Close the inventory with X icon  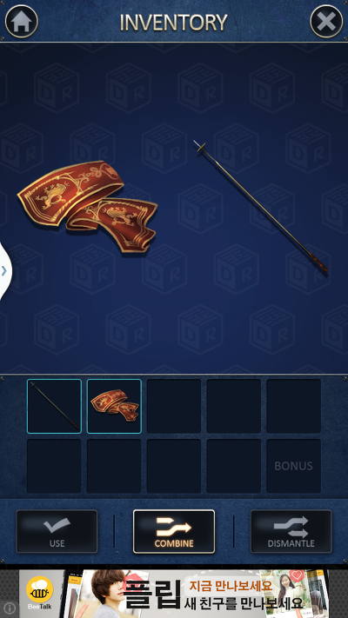point(326,21)
